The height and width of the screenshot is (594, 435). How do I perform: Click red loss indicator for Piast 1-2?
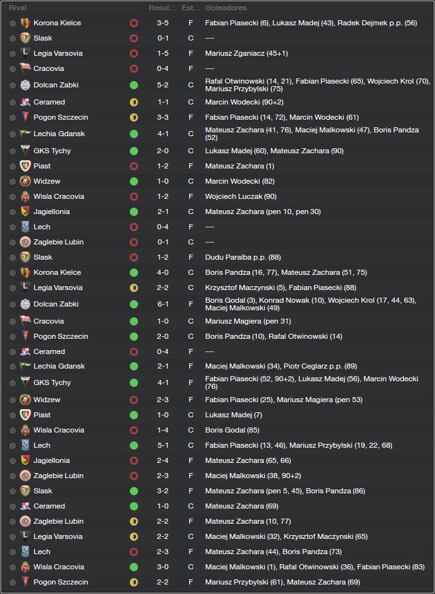[x=134, y=167]
